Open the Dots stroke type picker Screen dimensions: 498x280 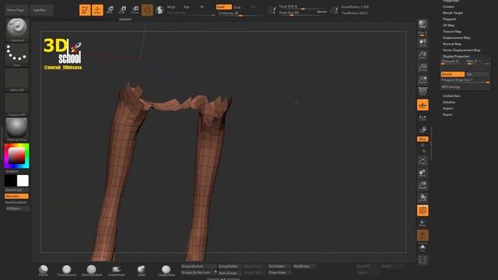(17, 55)
